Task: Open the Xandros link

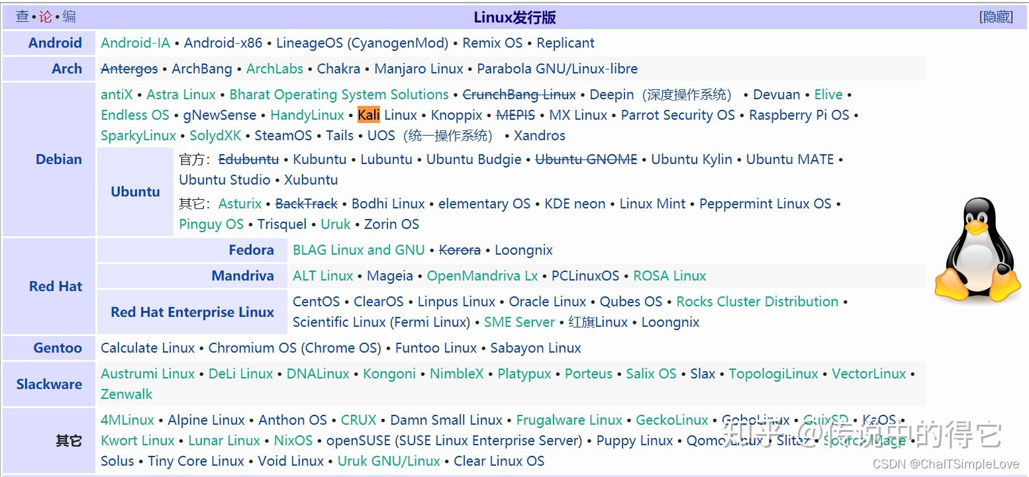Action: 540,136
